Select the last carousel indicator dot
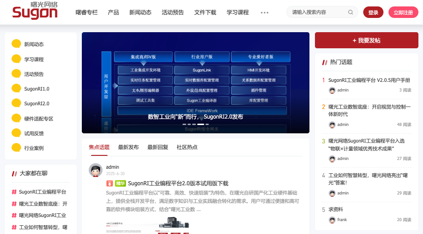This screenshot has height=234, width=423. tap(207, 124)
